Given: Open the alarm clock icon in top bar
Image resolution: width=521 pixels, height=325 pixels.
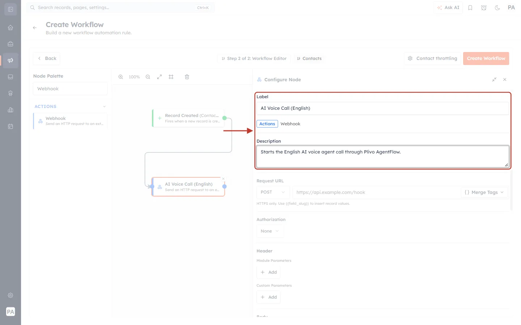Looking at the screenshot, I should [484, 8].
